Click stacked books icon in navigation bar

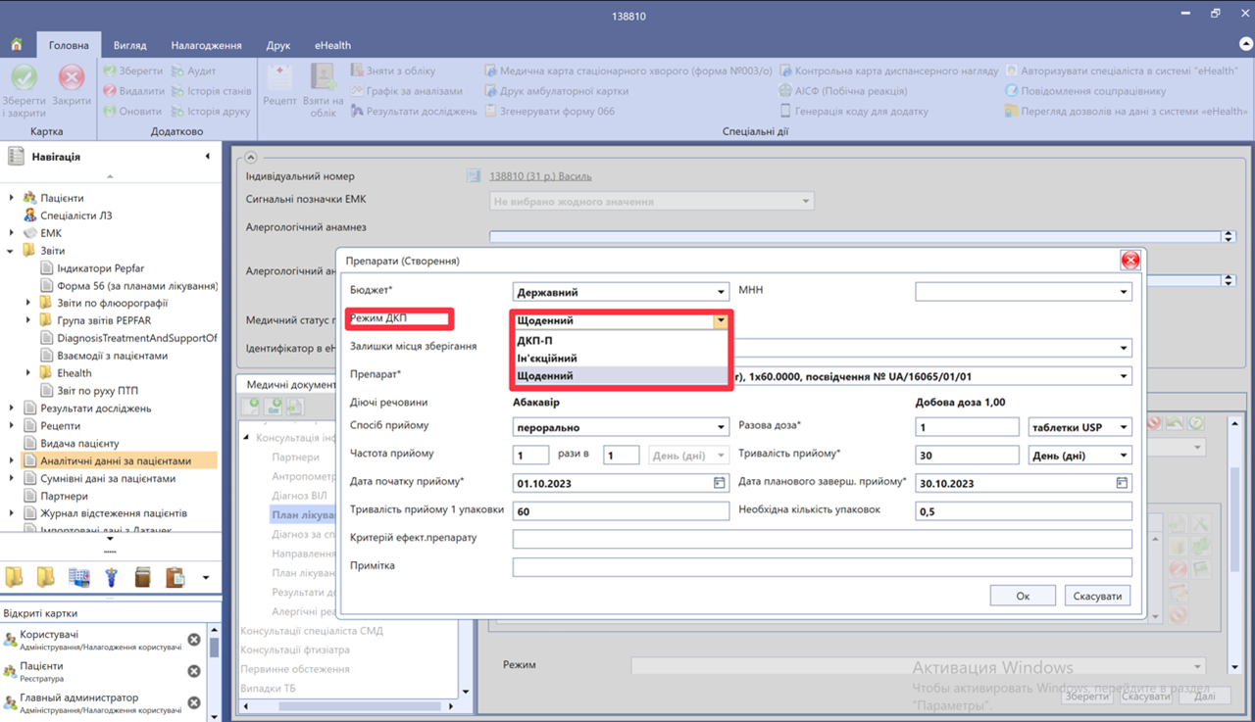(x=143, y=577)
